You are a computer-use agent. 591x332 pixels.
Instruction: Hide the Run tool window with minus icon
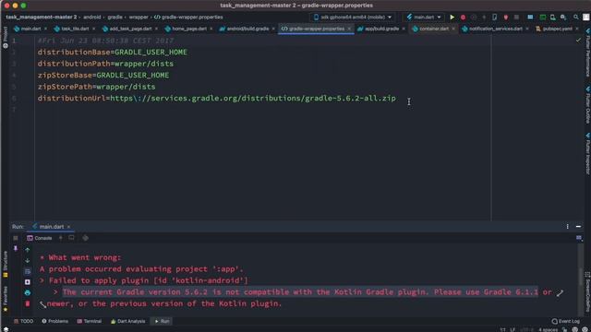(578, 227)
